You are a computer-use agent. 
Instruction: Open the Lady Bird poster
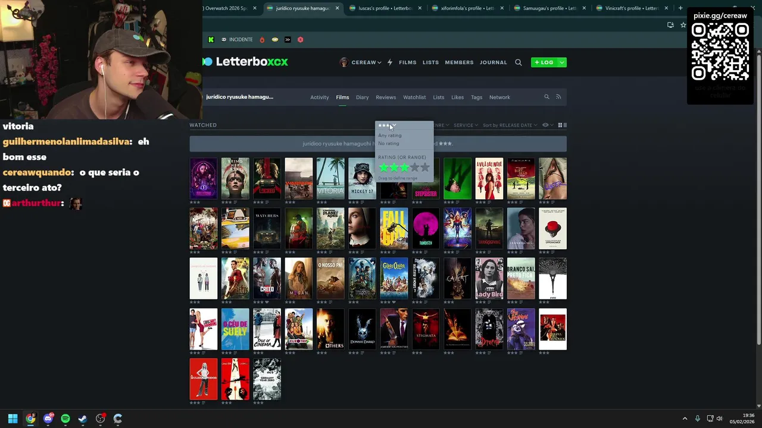click(x=489, y=279)
